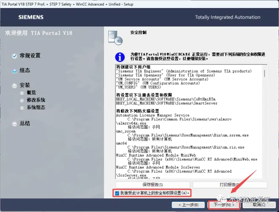
Task: Click the scrollbar thumb of the settings list
Action: 265,73
